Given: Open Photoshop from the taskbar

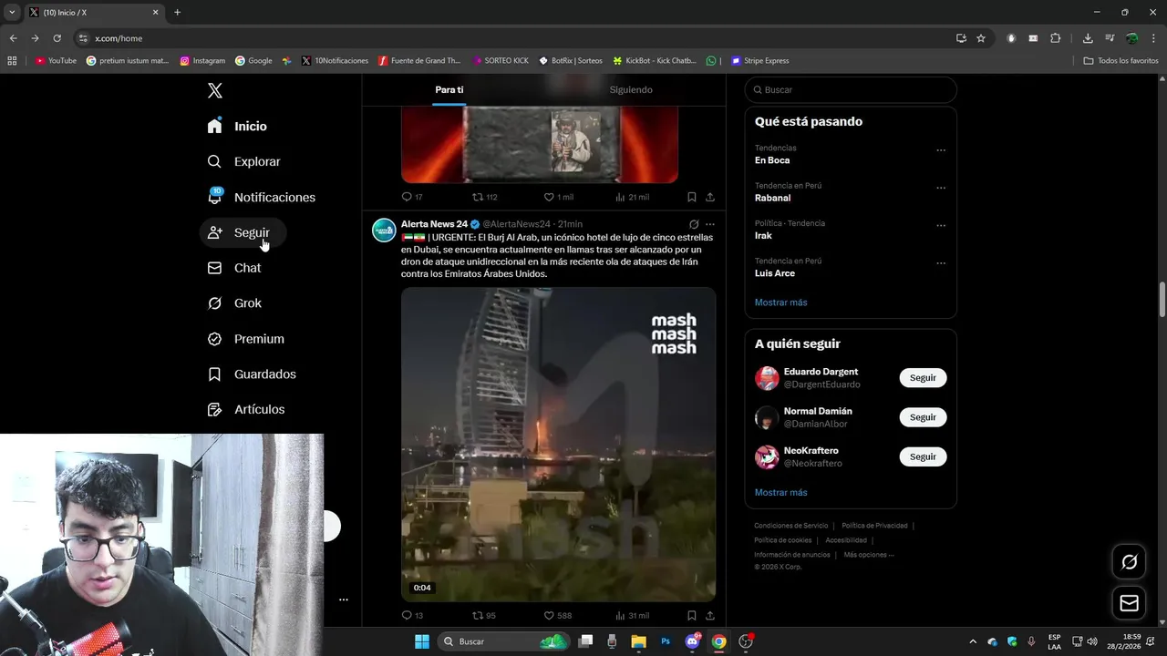Looking at the screenshot, I should click(x=666, y=641).
